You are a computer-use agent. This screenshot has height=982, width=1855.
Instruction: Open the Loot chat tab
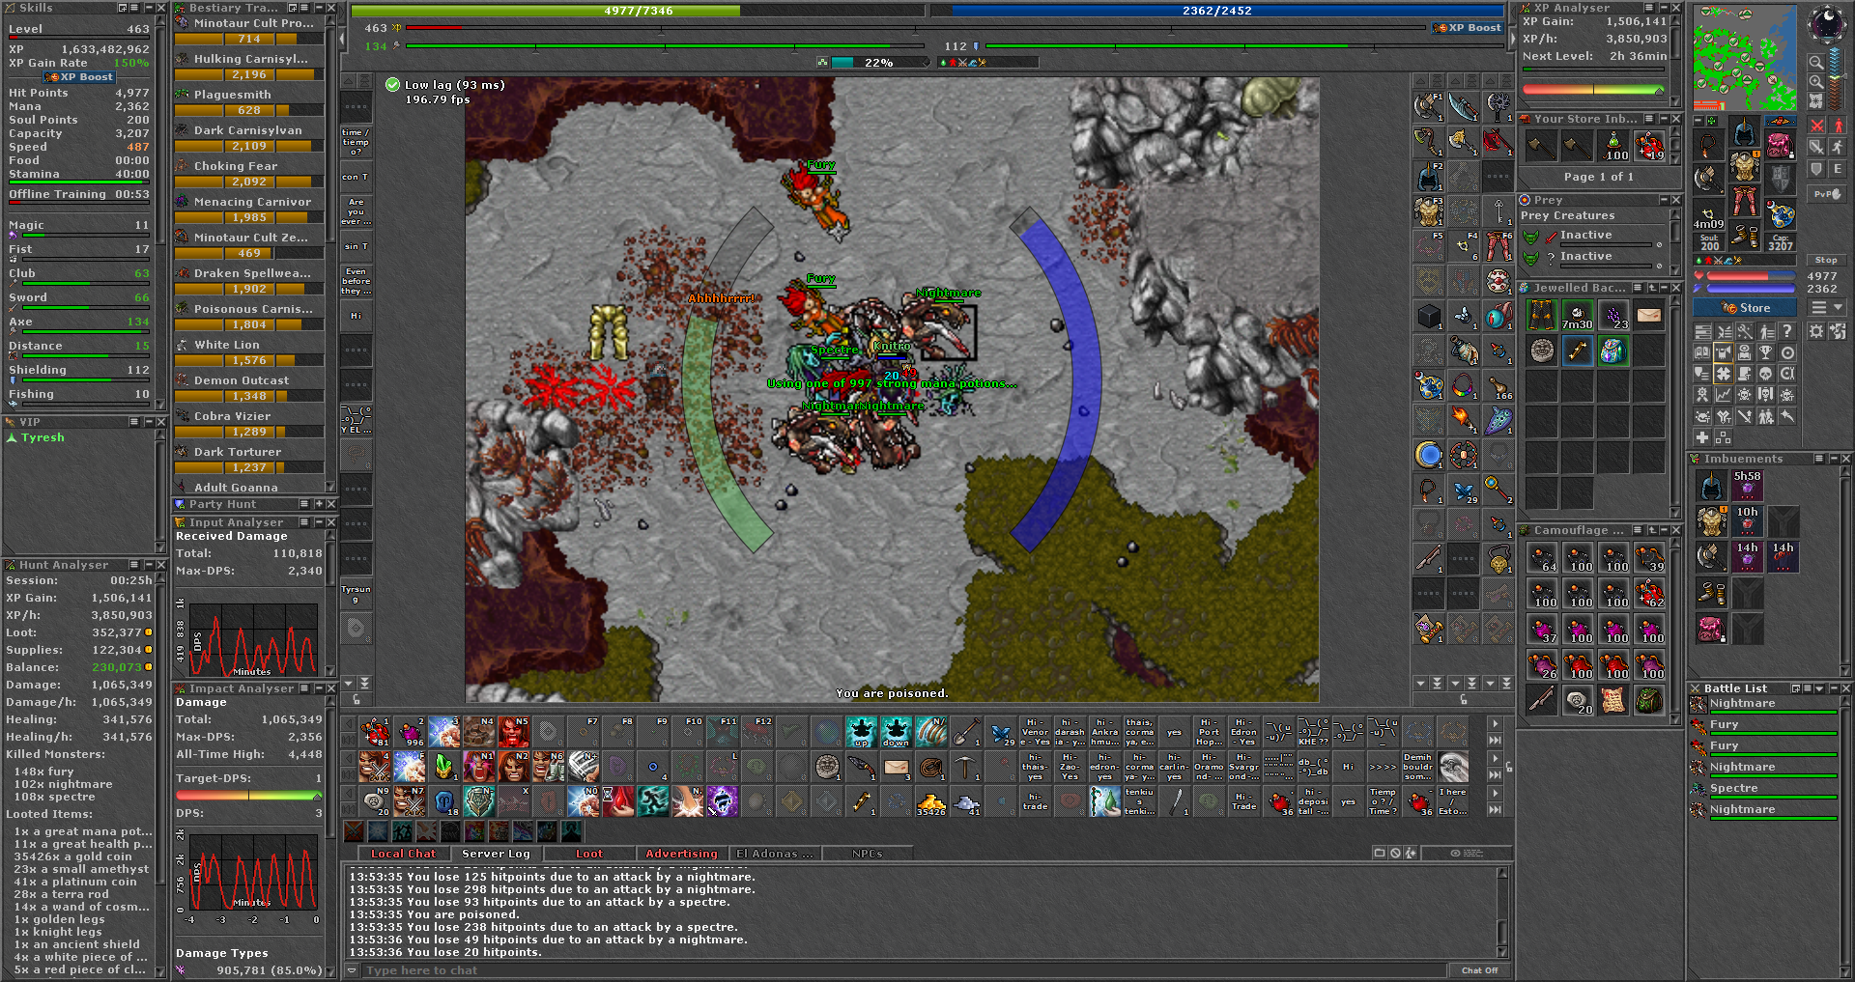589,854
